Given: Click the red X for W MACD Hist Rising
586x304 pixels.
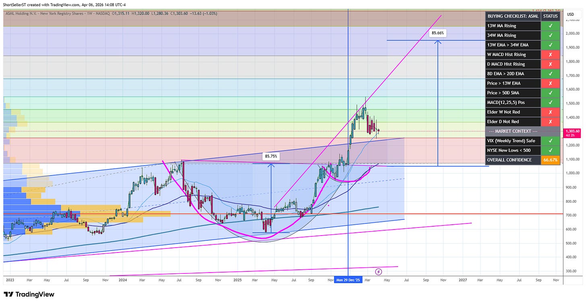Looking at the screenshot, I should pyautogui.click(x=550, y=54).
